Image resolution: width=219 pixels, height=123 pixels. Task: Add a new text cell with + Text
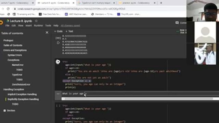69,31
